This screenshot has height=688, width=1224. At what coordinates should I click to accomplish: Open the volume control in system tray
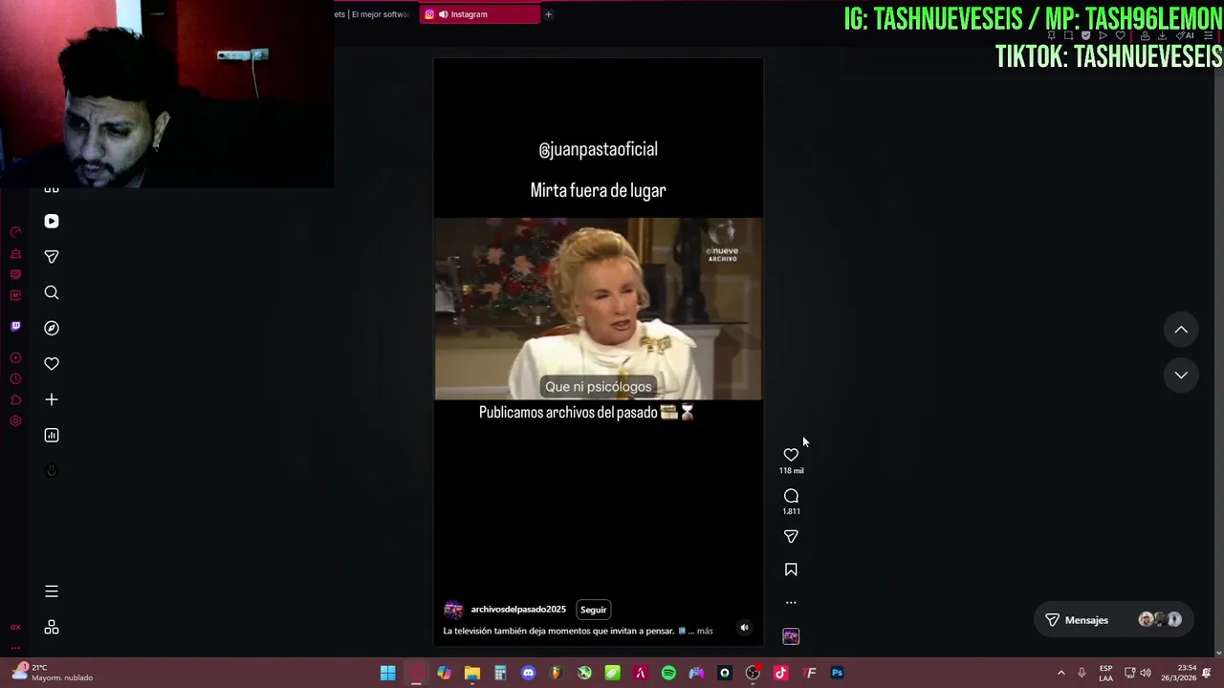(x=1146, y=673)
